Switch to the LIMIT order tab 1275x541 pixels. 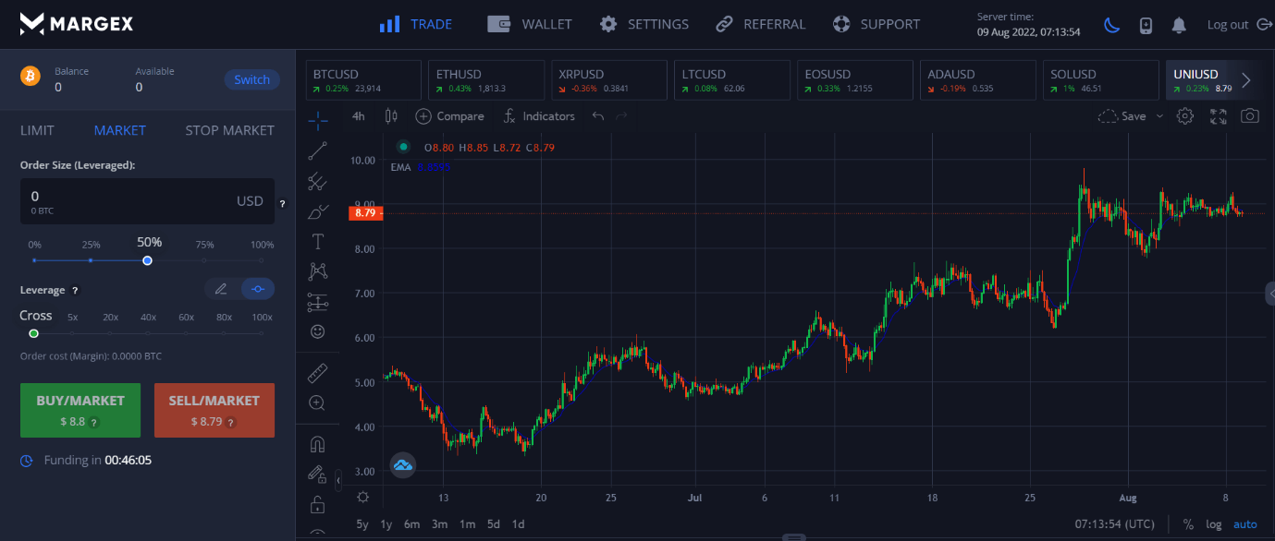[x=37, y=130]
